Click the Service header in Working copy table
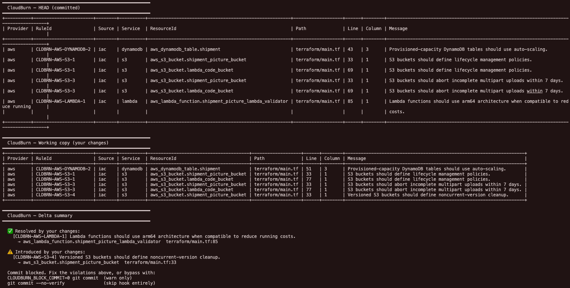Viewport: 570px width, 288px height. pyautogui.click(x=131, y=158)
